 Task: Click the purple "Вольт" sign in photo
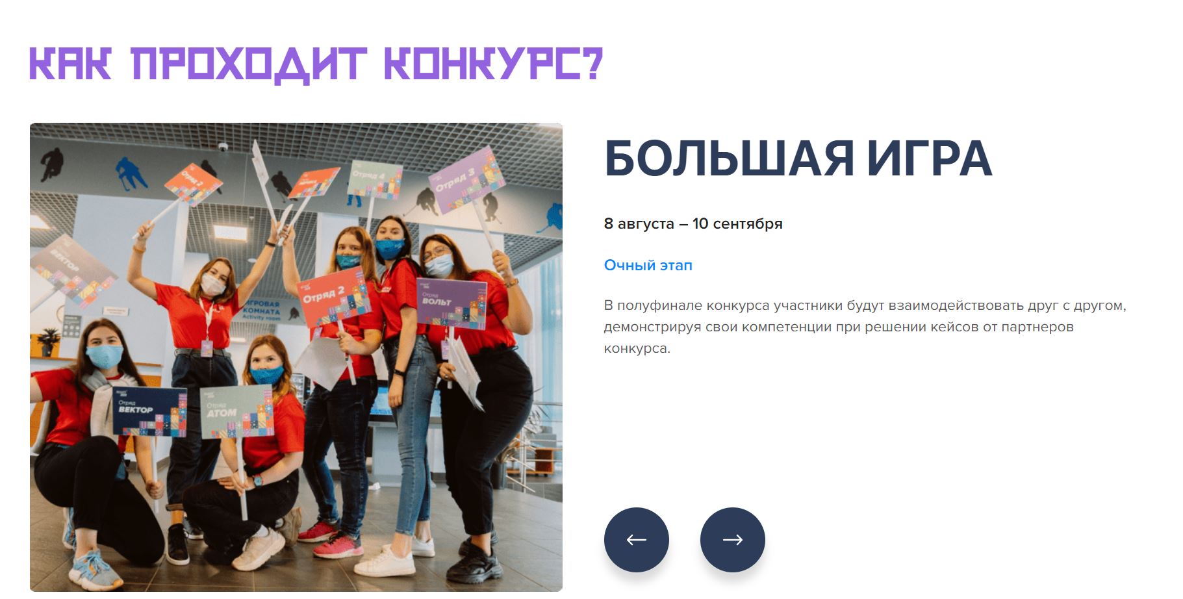(451, 303)
